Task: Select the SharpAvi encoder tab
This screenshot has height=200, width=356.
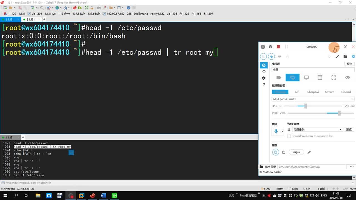Action: [313, 92]
